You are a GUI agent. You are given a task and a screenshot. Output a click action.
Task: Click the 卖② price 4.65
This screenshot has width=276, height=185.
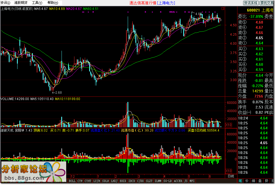[259, 38]
